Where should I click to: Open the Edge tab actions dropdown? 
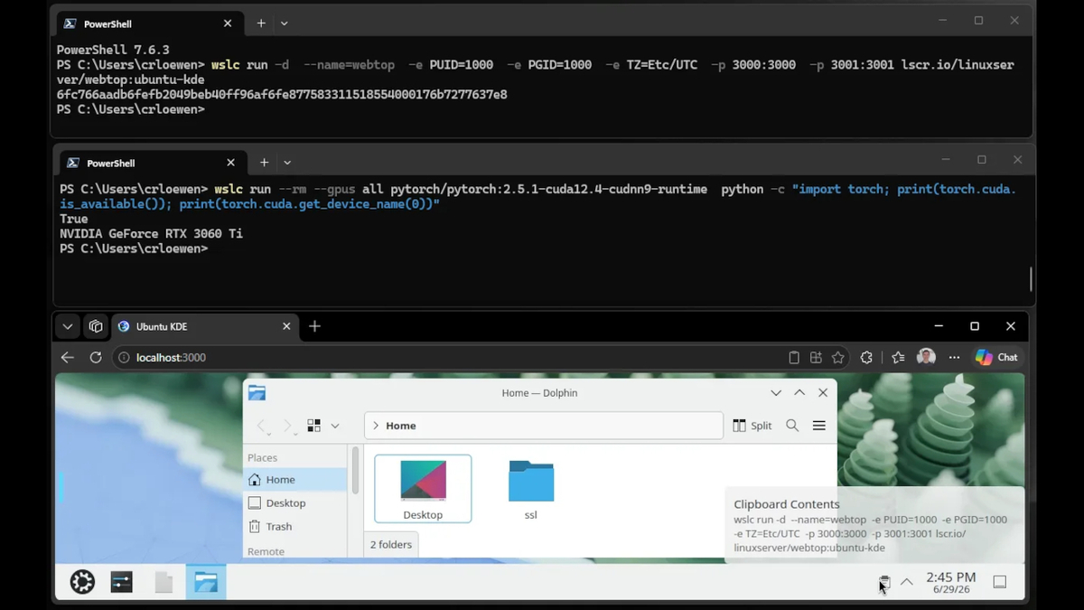(x=68, y=326)
